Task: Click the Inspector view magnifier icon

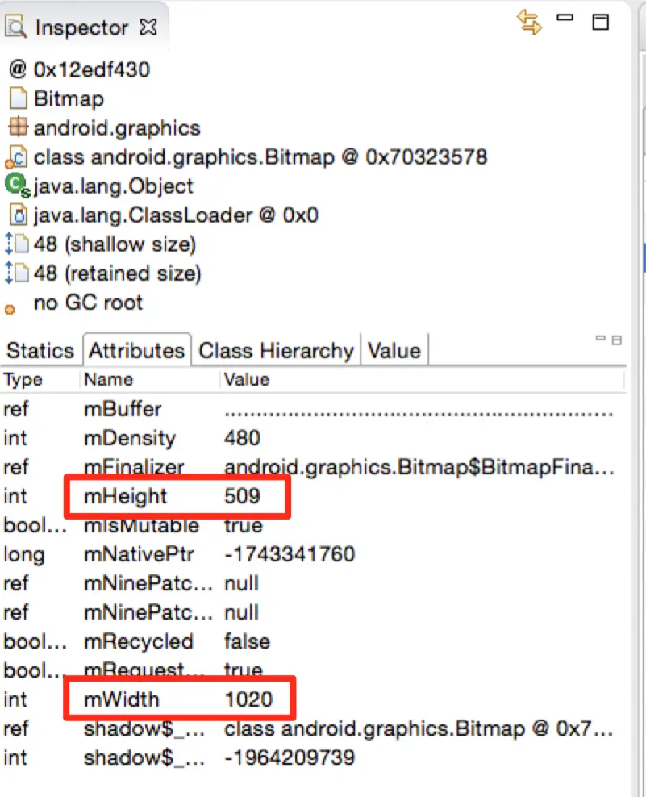Action: (x=15, y=27)
